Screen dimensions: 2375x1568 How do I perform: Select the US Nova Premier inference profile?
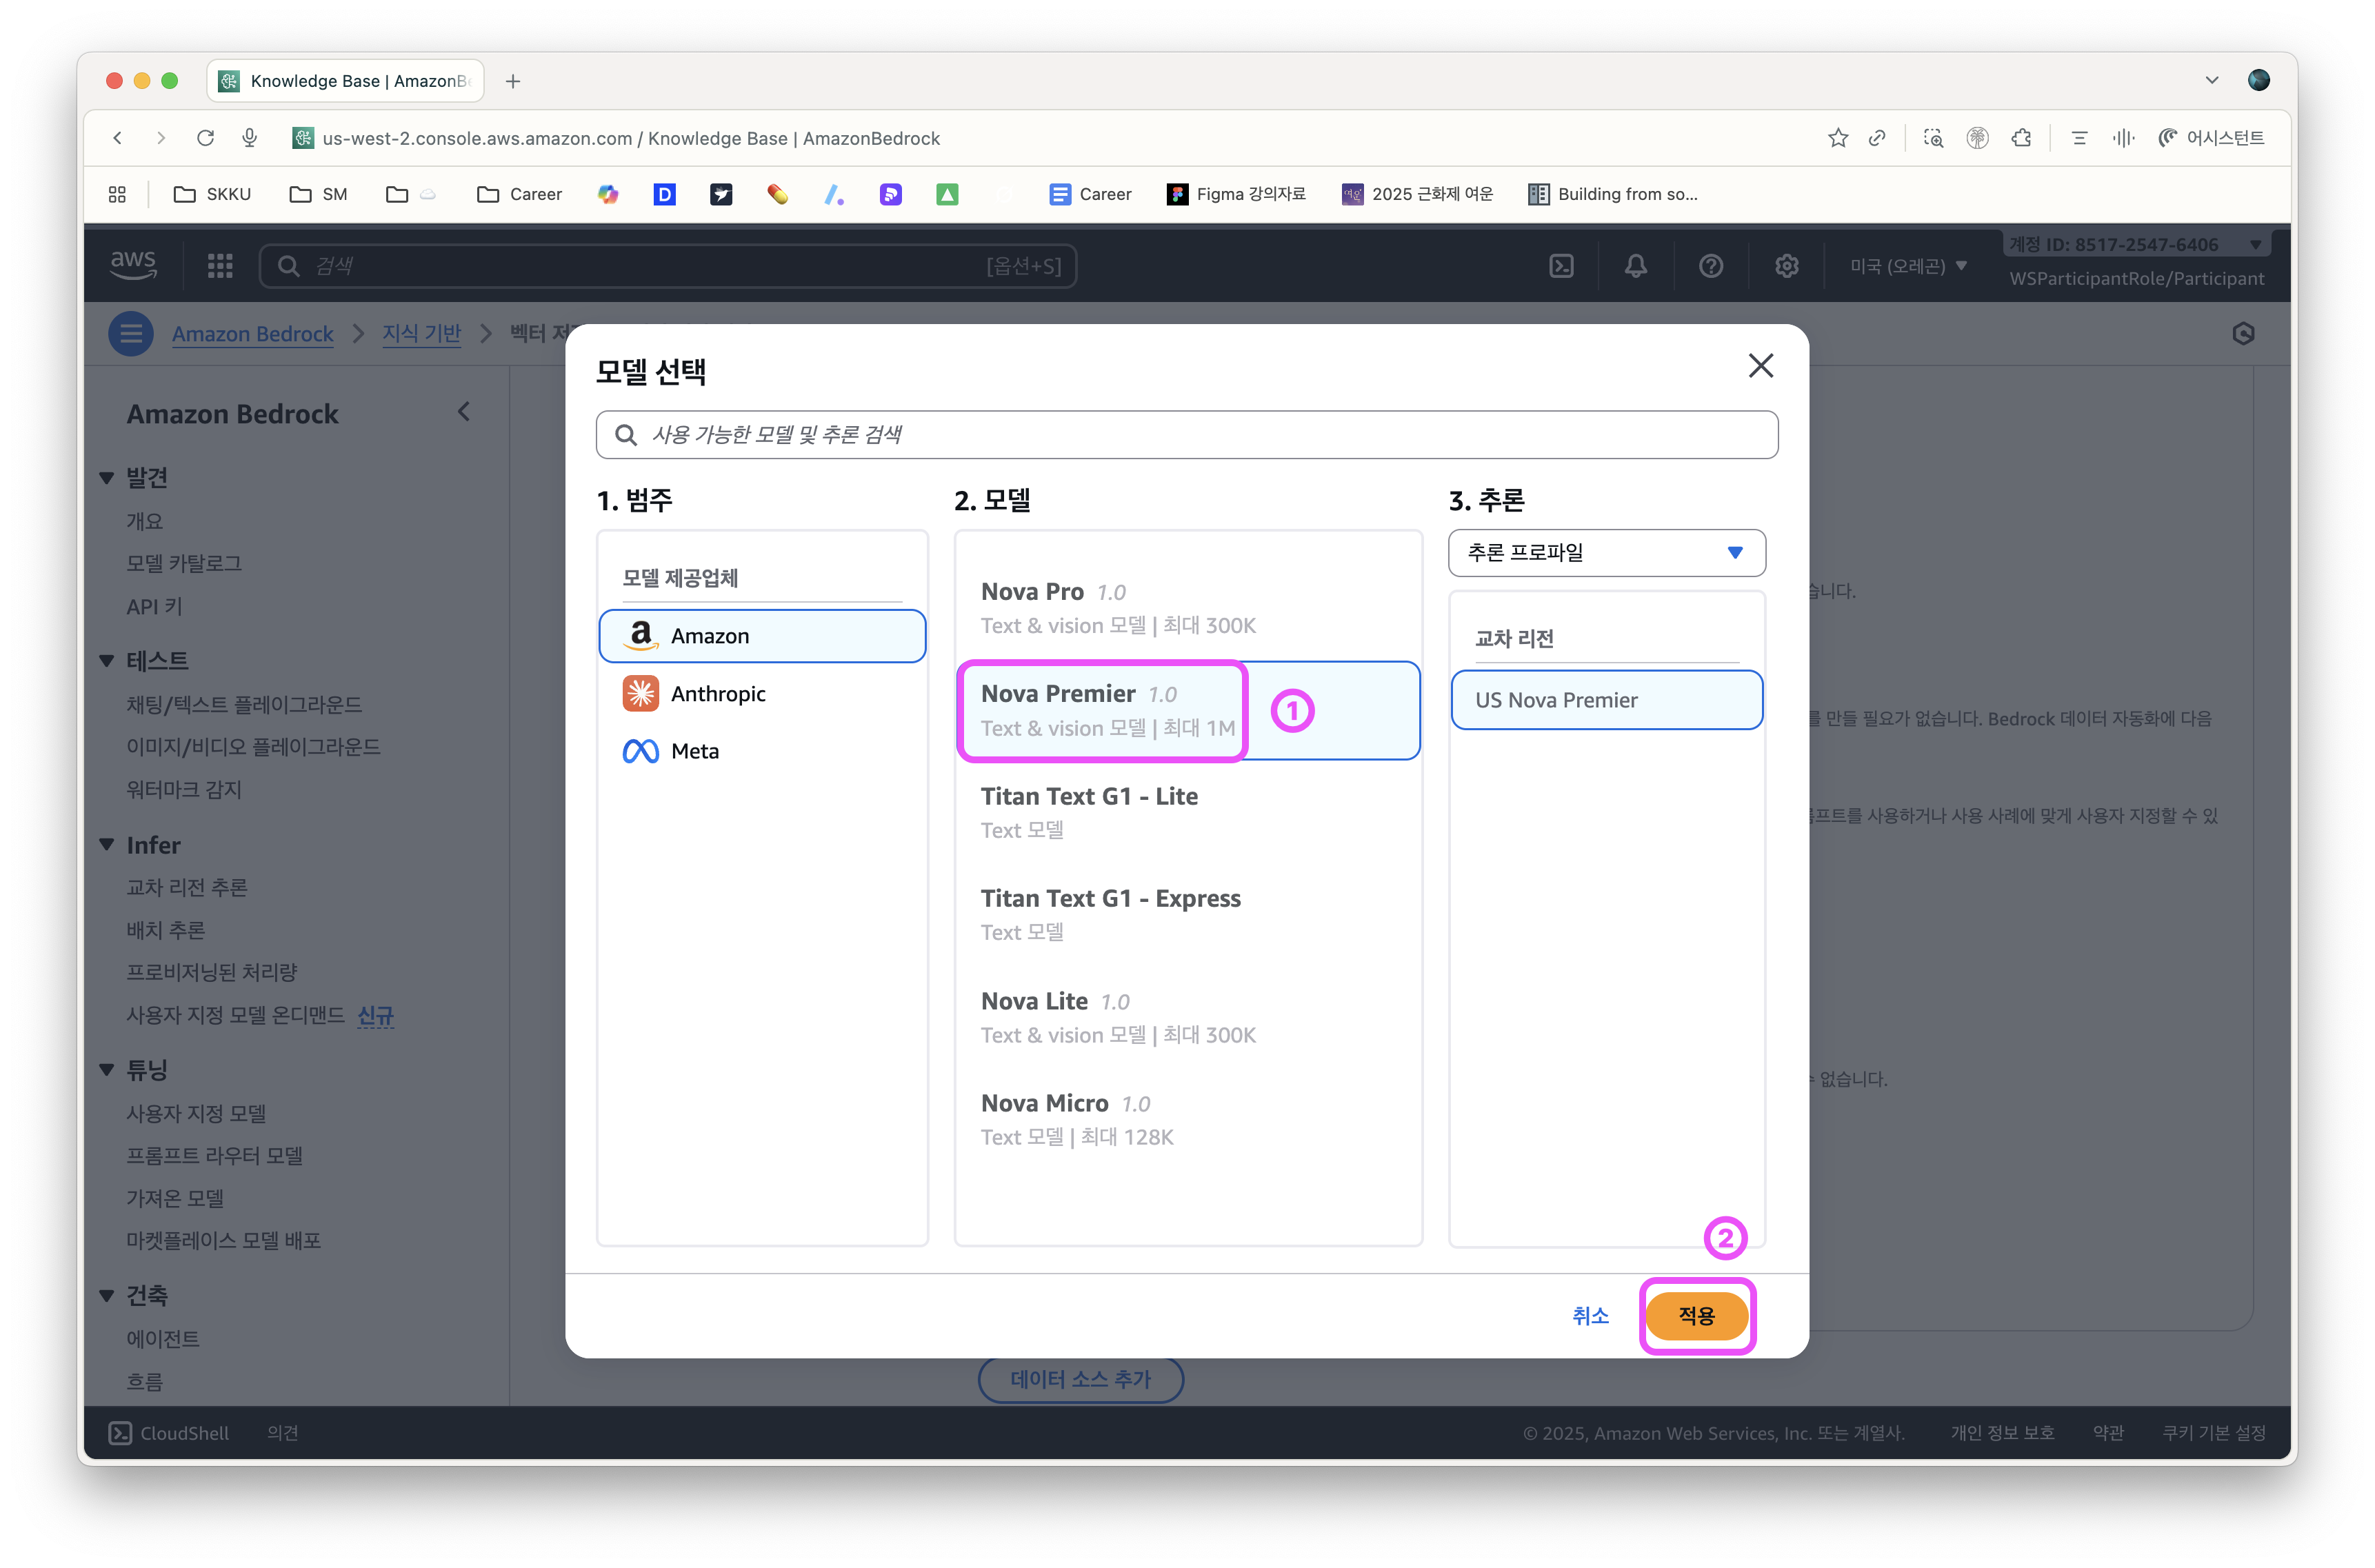click(x=1607, y=700)
